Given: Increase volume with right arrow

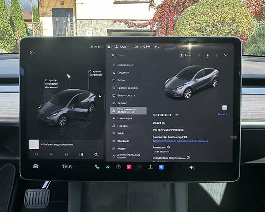Looking at the screenshot, I should pyautogui.click(x=201, y=167).
